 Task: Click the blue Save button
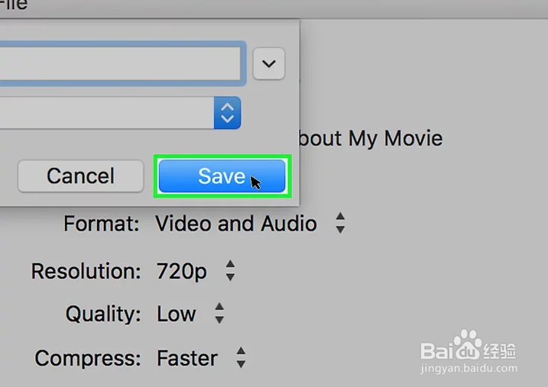[222, 176]
